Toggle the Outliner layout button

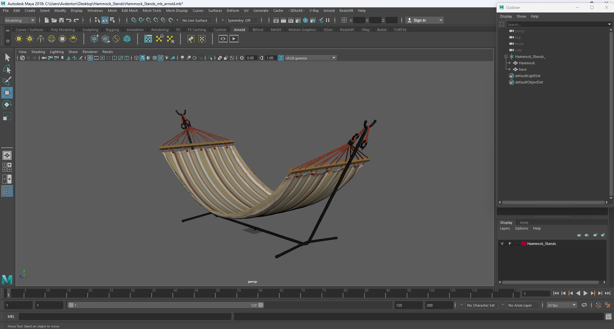[x=7, y=191]
